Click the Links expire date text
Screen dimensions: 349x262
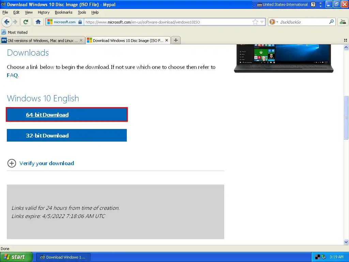[x=58, y=216]
